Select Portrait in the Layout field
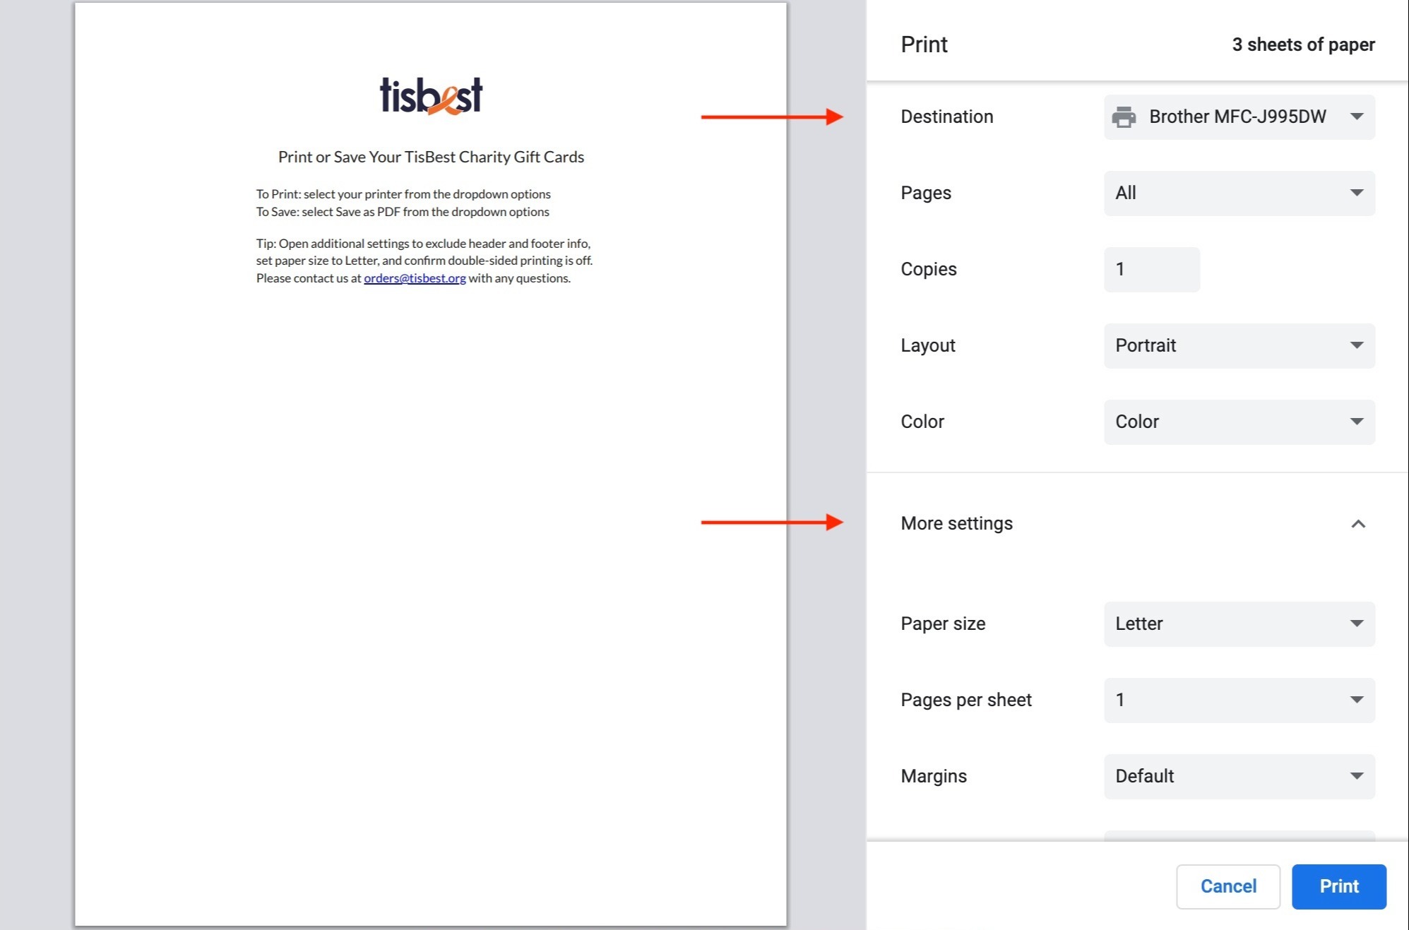The height and width of the screenshot is (930, 1409). tap(1146, 345)
